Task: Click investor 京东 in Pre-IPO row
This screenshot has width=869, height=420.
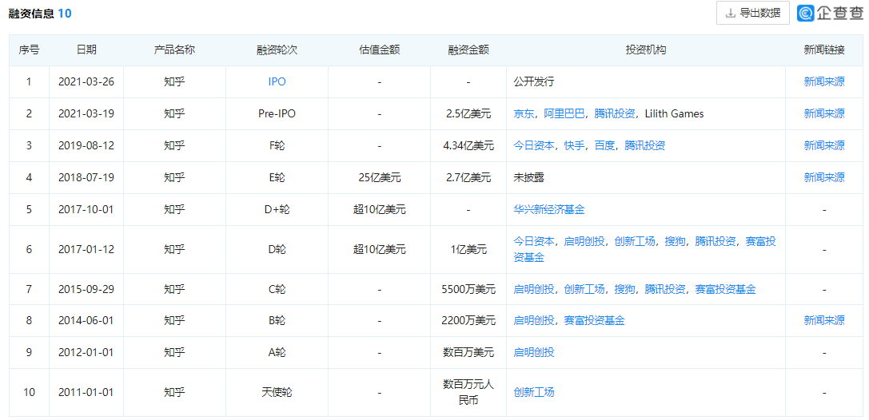Action: tap(524, 114)
